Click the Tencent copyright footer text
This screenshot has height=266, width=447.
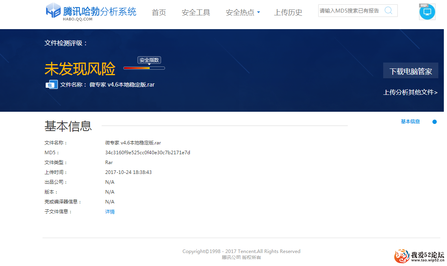[241, 251]
